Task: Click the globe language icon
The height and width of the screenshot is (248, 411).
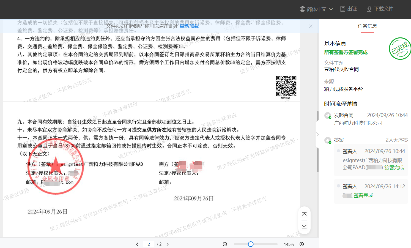Action: pyautogui.click(x=303, y=9)
